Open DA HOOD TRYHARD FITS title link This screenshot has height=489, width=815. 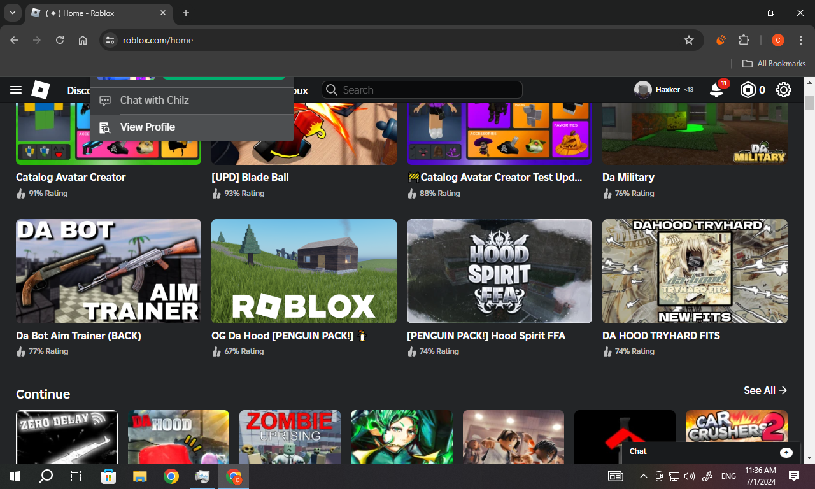661,336
